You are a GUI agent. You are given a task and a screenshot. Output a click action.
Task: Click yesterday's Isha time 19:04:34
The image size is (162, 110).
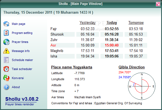88,56
